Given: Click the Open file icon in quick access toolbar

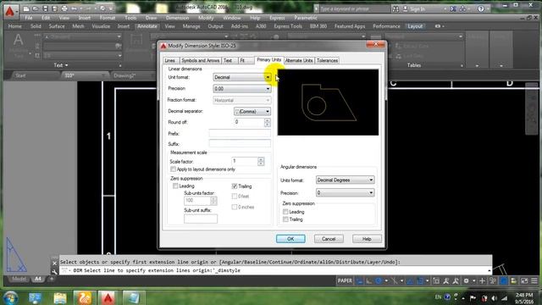Looking at the screenshot, I should [x=36, y=8].
